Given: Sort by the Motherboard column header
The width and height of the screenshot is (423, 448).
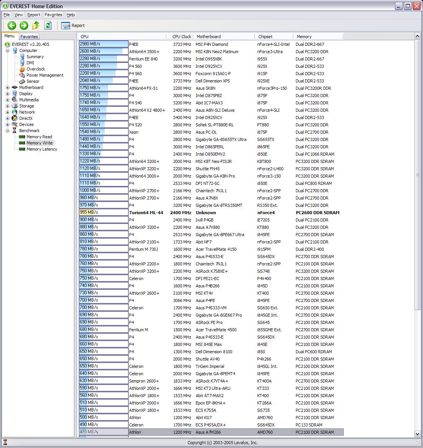Looking at the screenshot, I should click(224, 37).
